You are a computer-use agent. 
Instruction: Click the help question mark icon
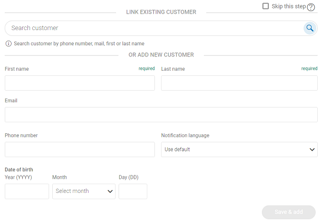pos(311,7)
